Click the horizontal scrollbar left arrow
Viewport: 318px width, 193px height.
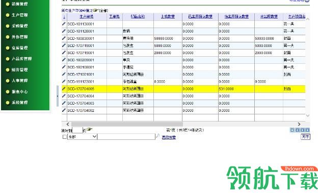(68, 124)
